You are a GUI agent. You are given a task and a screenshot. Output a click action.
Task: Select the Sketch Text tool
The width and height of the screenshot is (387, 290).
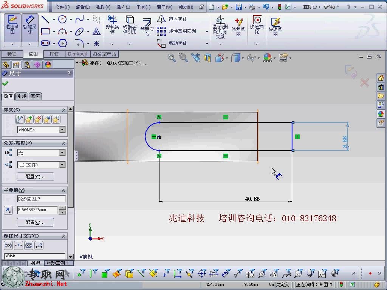[96, 31]
